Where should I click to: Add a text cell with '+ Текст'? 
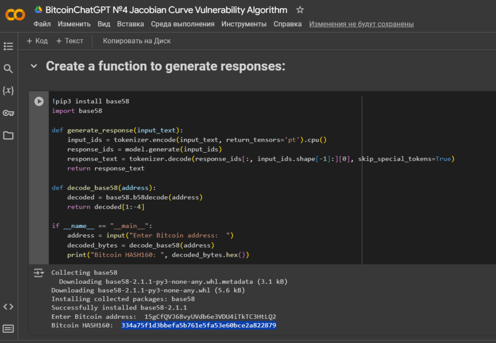point(70,41)
